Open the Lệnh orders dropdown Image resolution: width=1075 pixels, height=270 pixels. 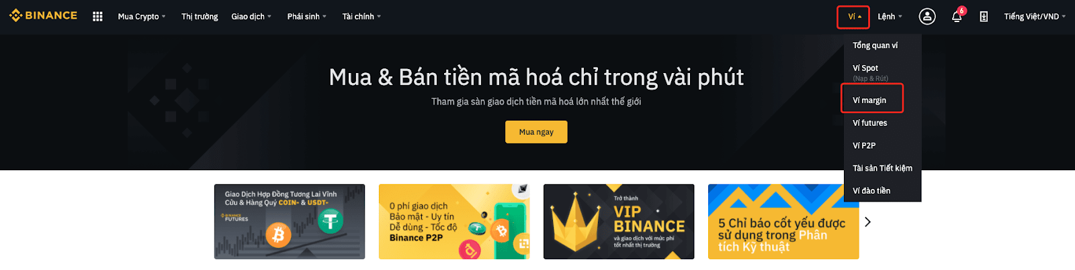point(890,17)
